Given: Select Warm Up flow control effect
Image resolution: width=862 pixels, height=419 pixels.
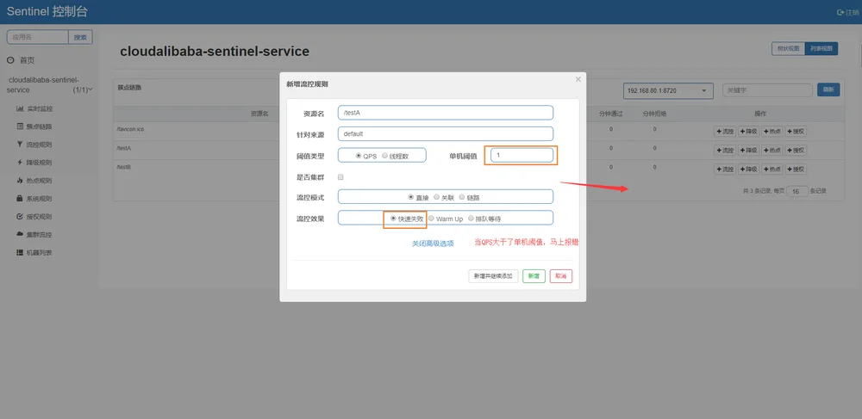Looking at the screenshot, I should (x=432, y=219).
